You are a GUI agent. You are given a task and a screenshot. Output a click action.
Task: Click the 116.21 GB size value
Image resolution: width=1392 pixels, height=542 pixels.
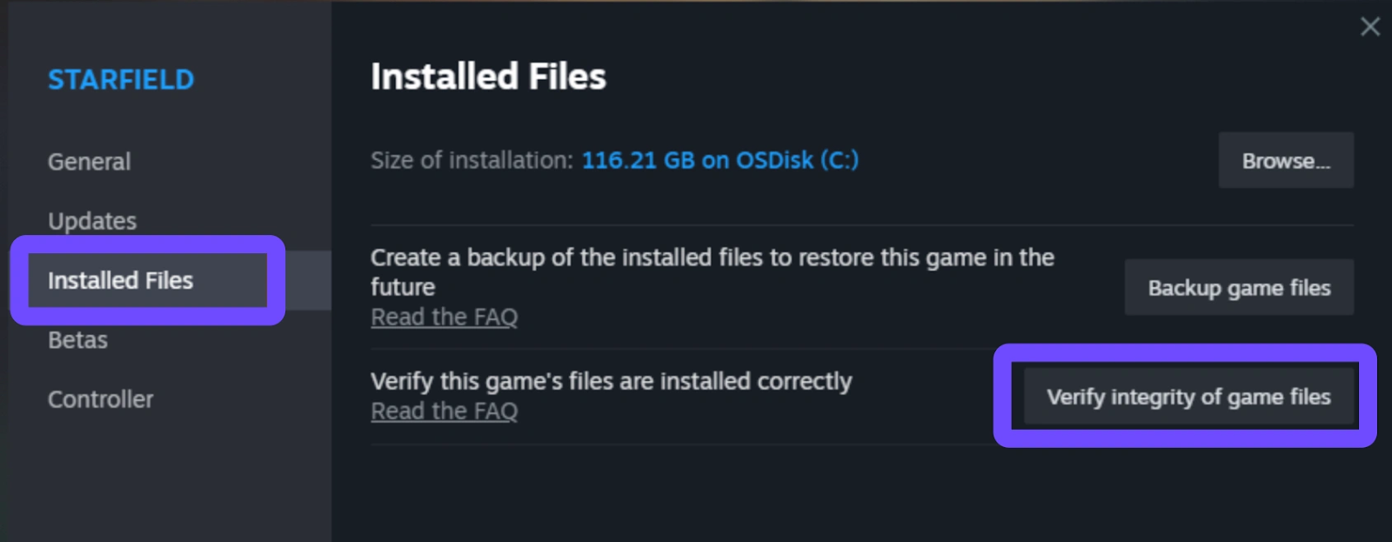point(637,160)
